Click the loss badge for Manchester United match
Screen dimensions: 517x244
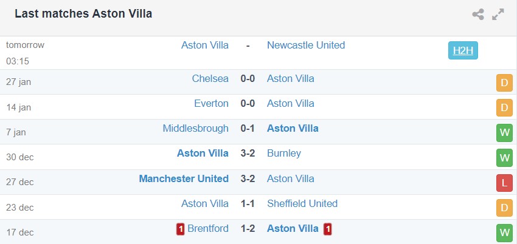[x=504, y=183]
